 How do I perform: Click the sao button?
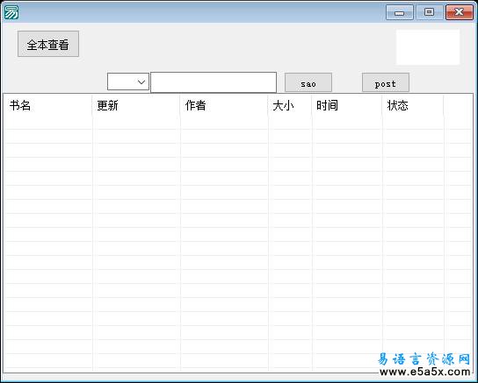coord(308,82)
